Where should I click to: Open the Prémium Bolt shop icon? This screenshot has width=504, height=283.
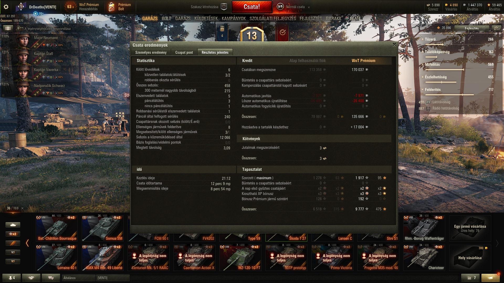(x=120, y=7)
